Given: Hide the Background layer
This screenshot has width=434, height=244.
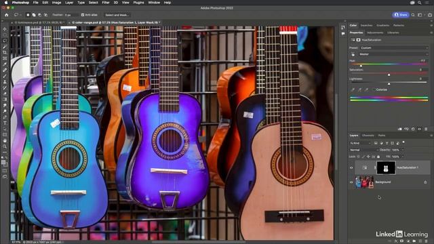Looking at the screenshot, I should 351,182.
